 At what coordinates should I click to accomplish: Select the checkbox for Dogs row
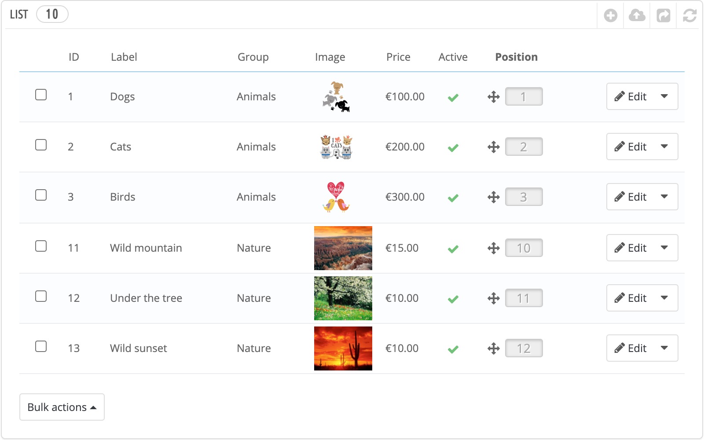tap(41, 95)
